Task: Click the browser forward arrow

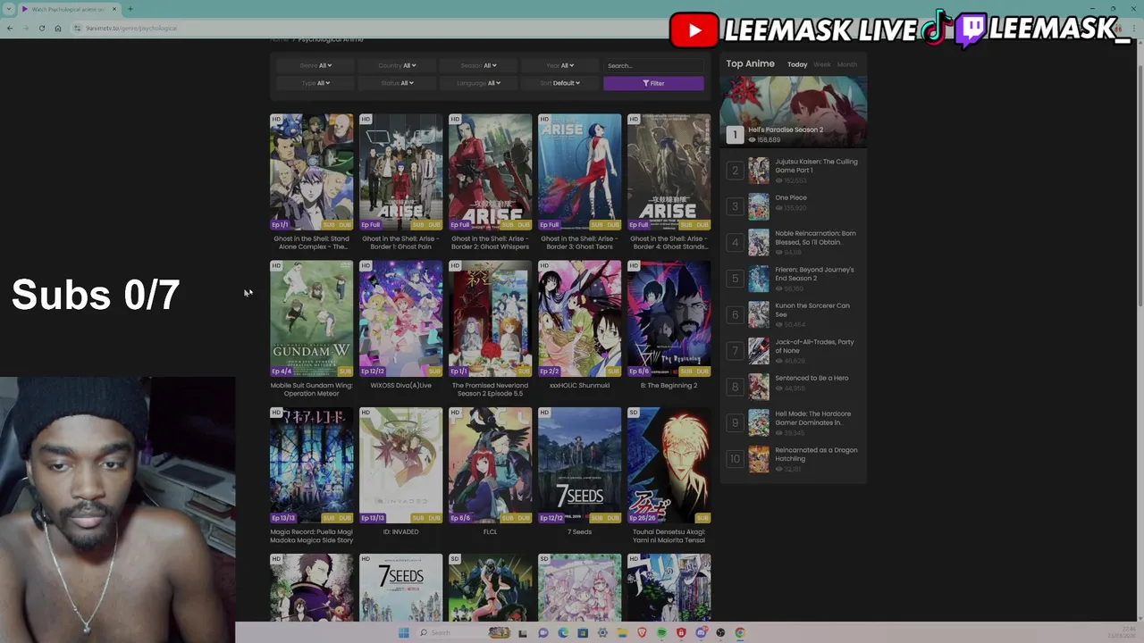Action: 26,28
